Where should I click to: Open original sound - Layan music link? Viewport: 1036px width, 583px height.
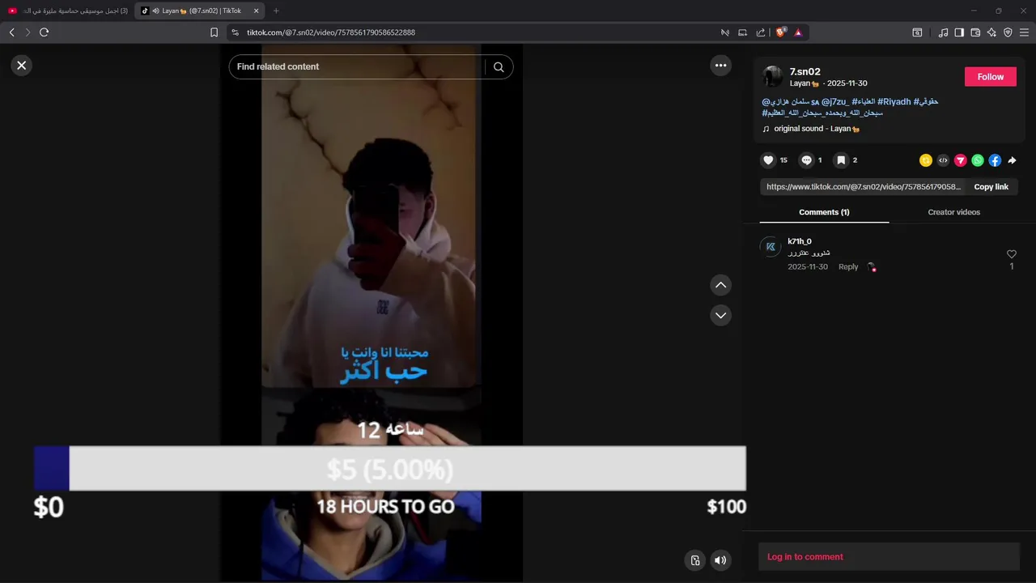(x=817, y=129)
